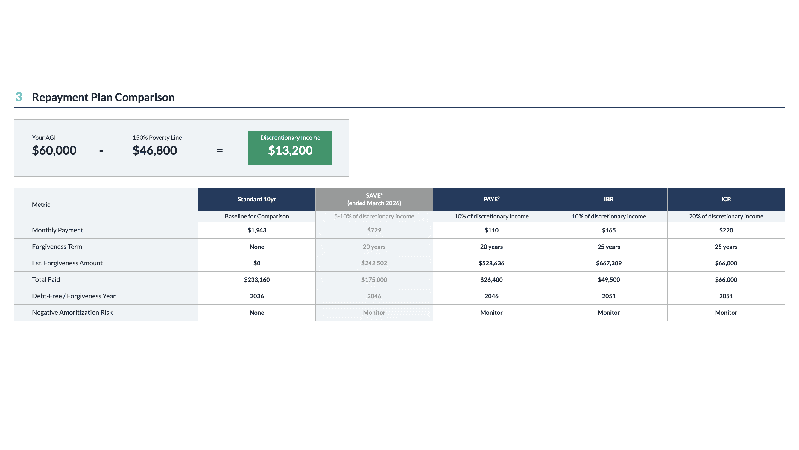Select the SAVE (ended March 2026) header
Screen dimensions: 799x450
click(374, 199)
